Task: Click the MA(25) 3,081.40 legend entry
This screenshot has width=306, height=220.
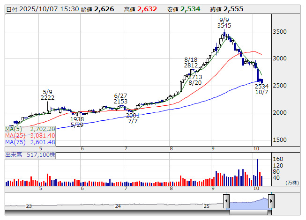Action: point(30,136)
